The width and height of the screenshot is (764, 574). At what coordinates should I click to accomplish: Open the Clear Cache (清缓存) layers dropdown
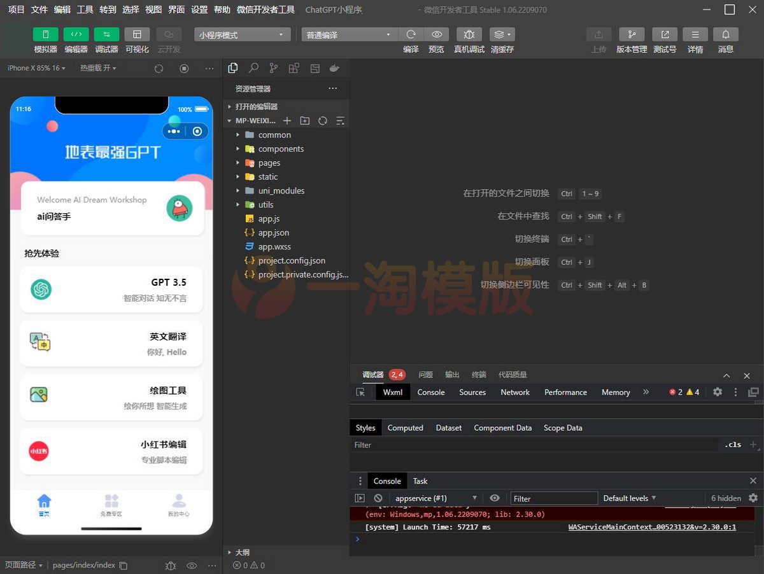502,34
